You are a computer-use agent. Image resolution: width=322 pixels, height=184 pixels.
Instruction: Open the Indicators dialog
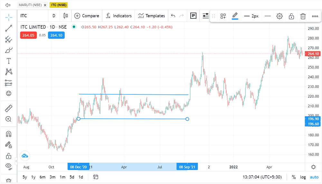click(118, 16)
